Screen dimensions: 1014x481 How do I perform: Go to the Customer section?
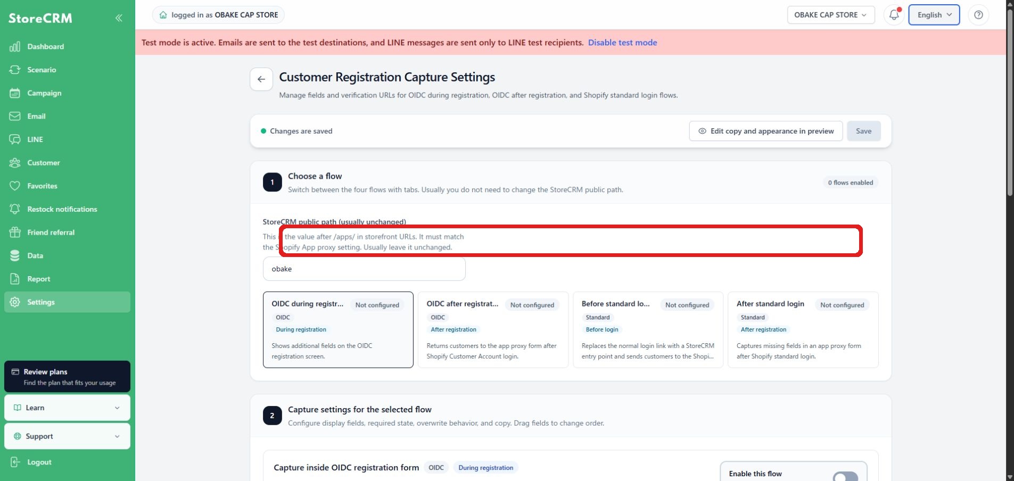pyautogui.click(x=67, y=163)
